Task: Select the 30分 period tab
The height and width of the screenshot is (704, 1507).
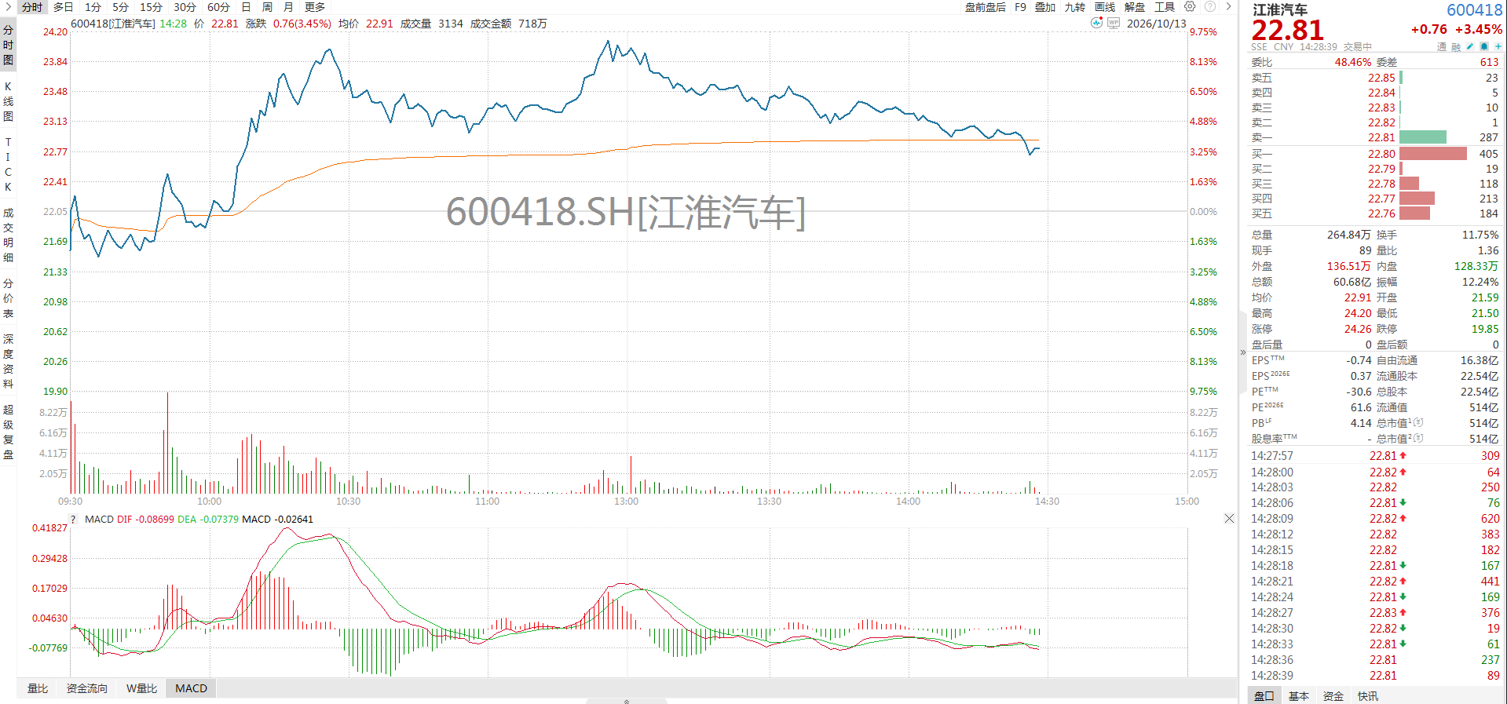Action: [x=185, y=7]
